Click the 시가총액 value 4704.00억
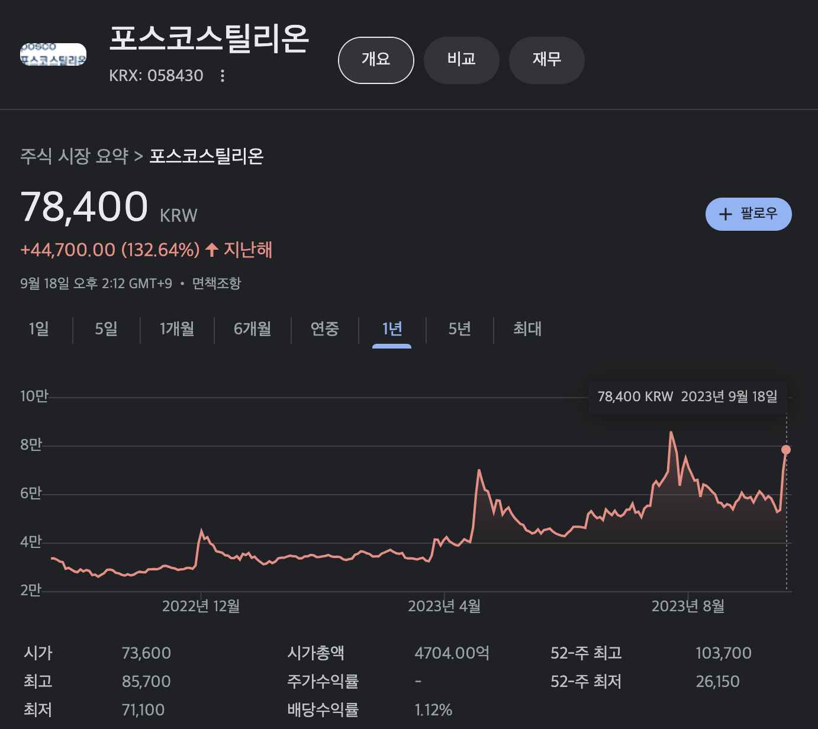 tap(452, 653)
